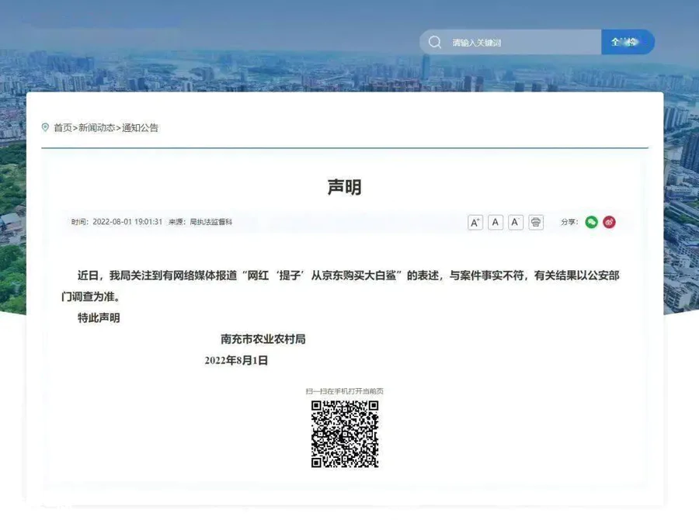Click the print page icon
This screenshot has height=520, width=699.
point(536,222)
